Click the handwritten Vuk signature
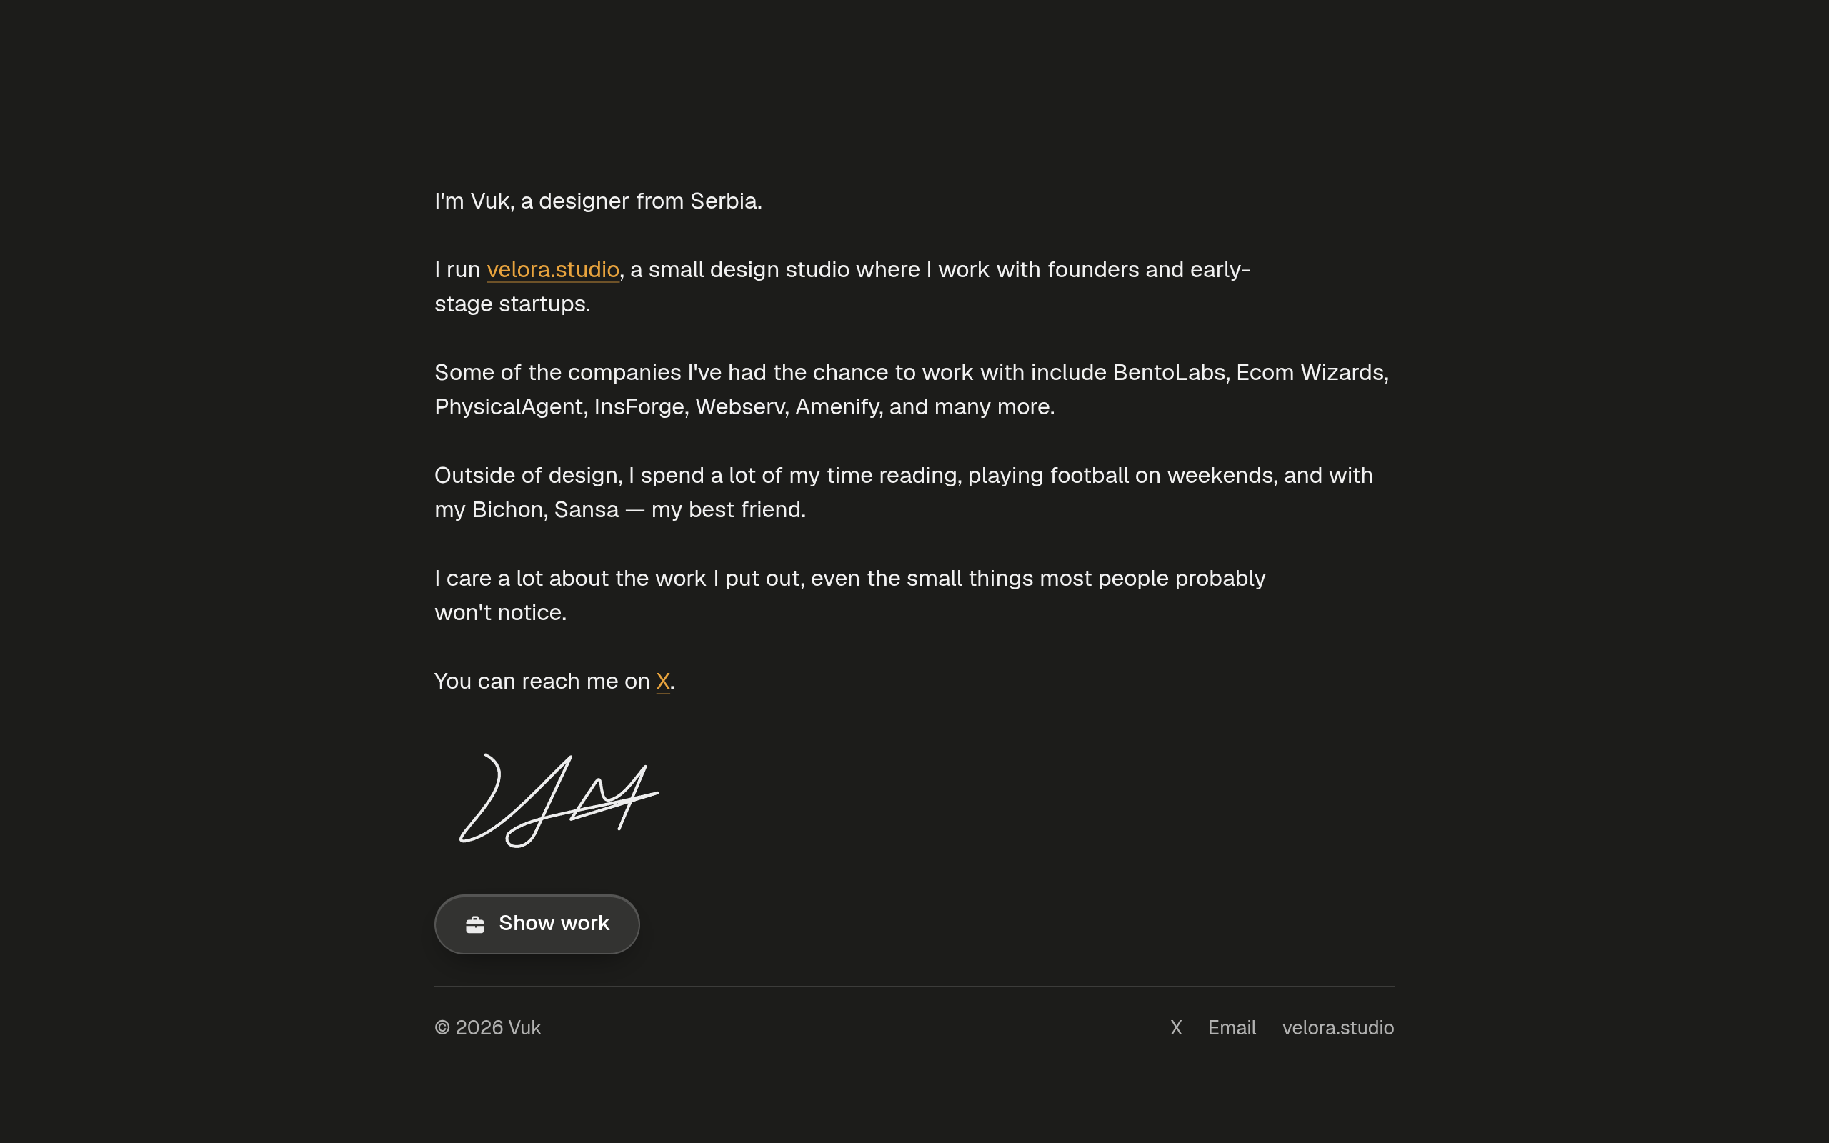 [x=559, y=800]
